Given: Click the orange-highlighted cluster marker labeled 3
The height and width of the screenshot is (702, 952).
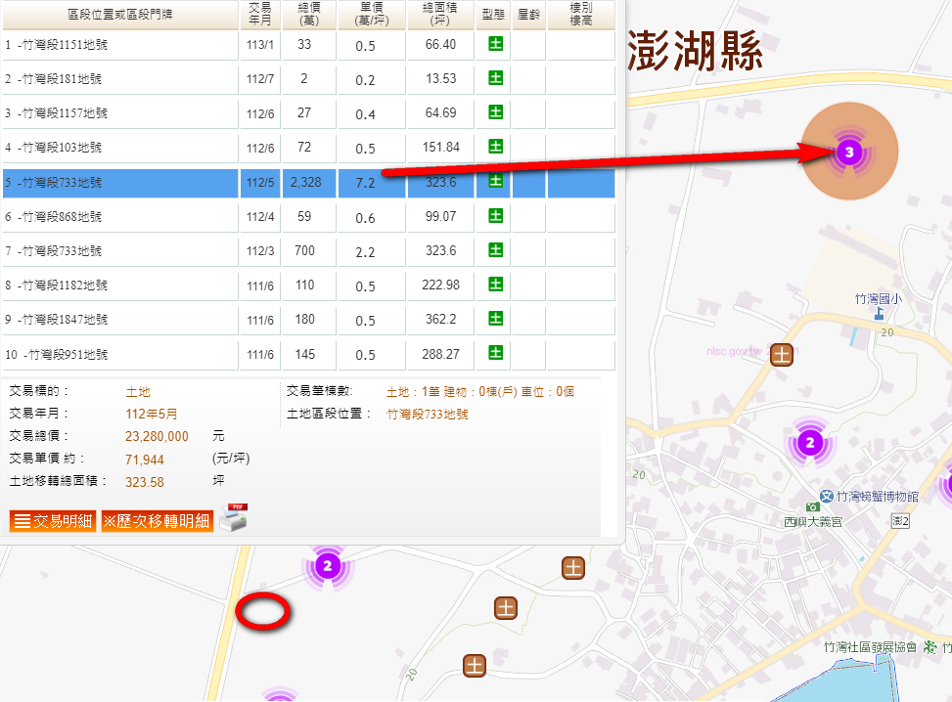Looking at the screenshot, I should tap(849, 152).
